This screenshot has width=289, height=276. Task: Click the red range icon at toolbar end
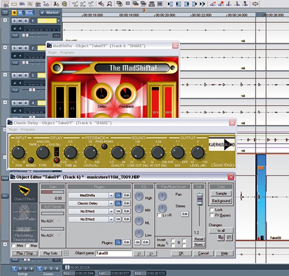[255, 4]
